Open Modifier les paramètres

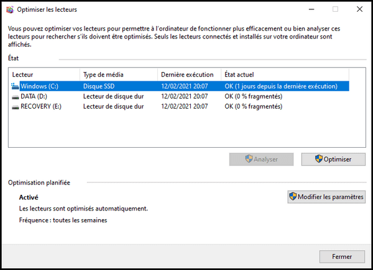tap(326, 197)
